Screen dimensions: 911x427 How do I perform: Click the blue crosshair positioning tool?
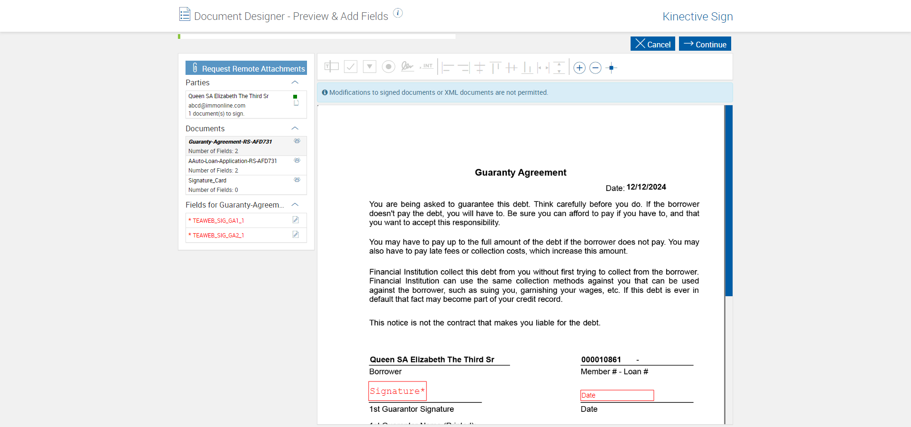pyautogui.click(x=612, y=68)
